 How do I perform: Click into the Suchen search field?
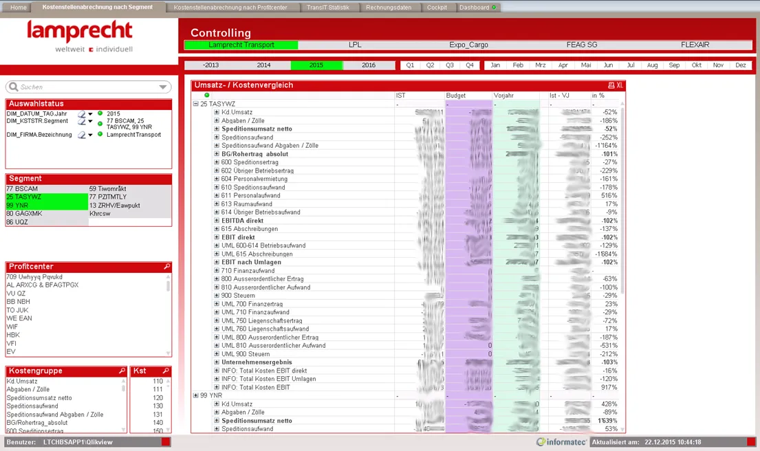click(x=88, y=87)
